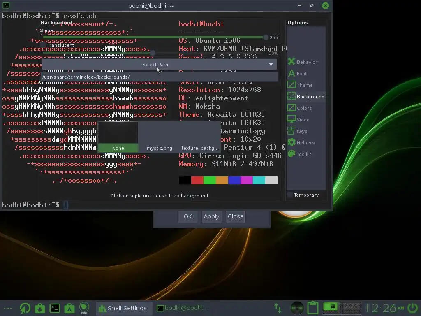Select the Background options section
Viewport: 421px width, 316px height.
(306, 96)
